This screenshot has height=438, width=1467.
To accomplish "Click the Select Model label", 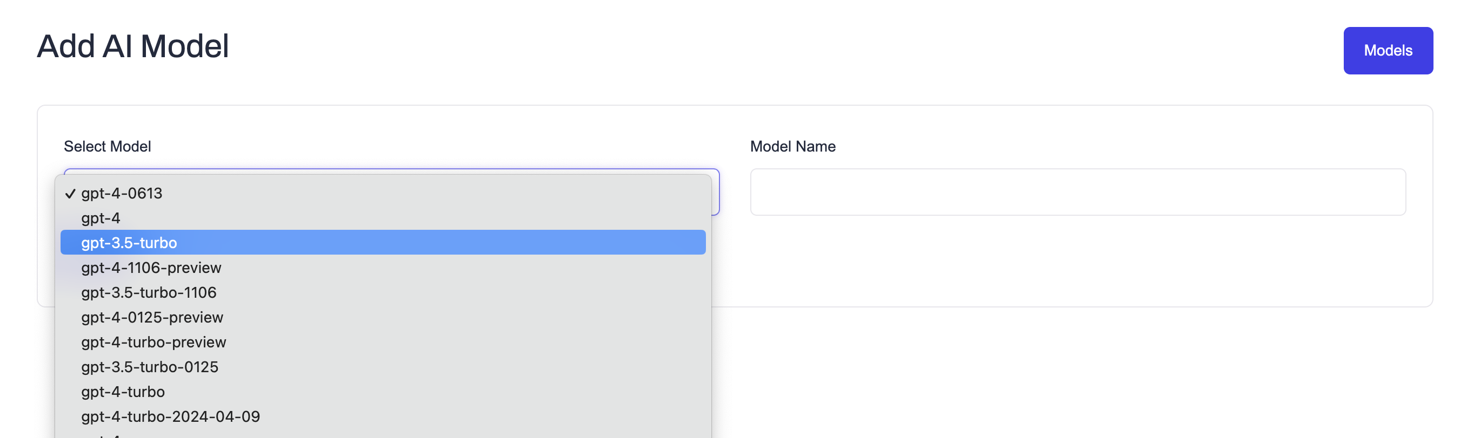I will pyautogui.click(x=107, y=146).
